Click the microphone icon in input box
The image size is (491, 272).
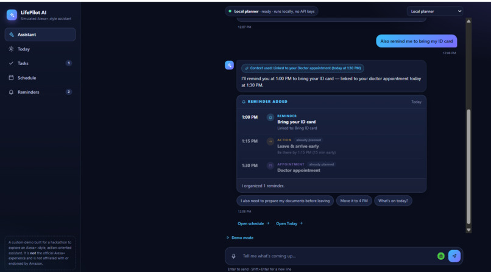point(233,256)
